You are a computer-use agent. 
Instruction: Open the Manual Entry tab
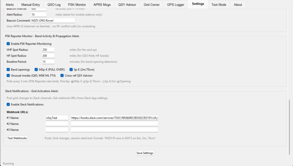click(31, 5)
